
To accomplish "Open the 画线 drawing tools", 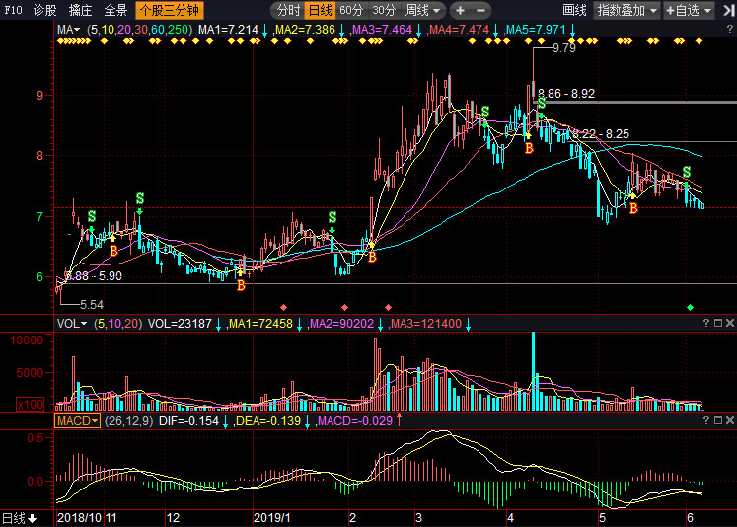I will pos(574,10).
